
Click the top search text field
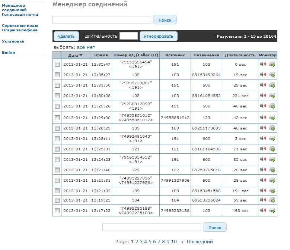(102, 20)
